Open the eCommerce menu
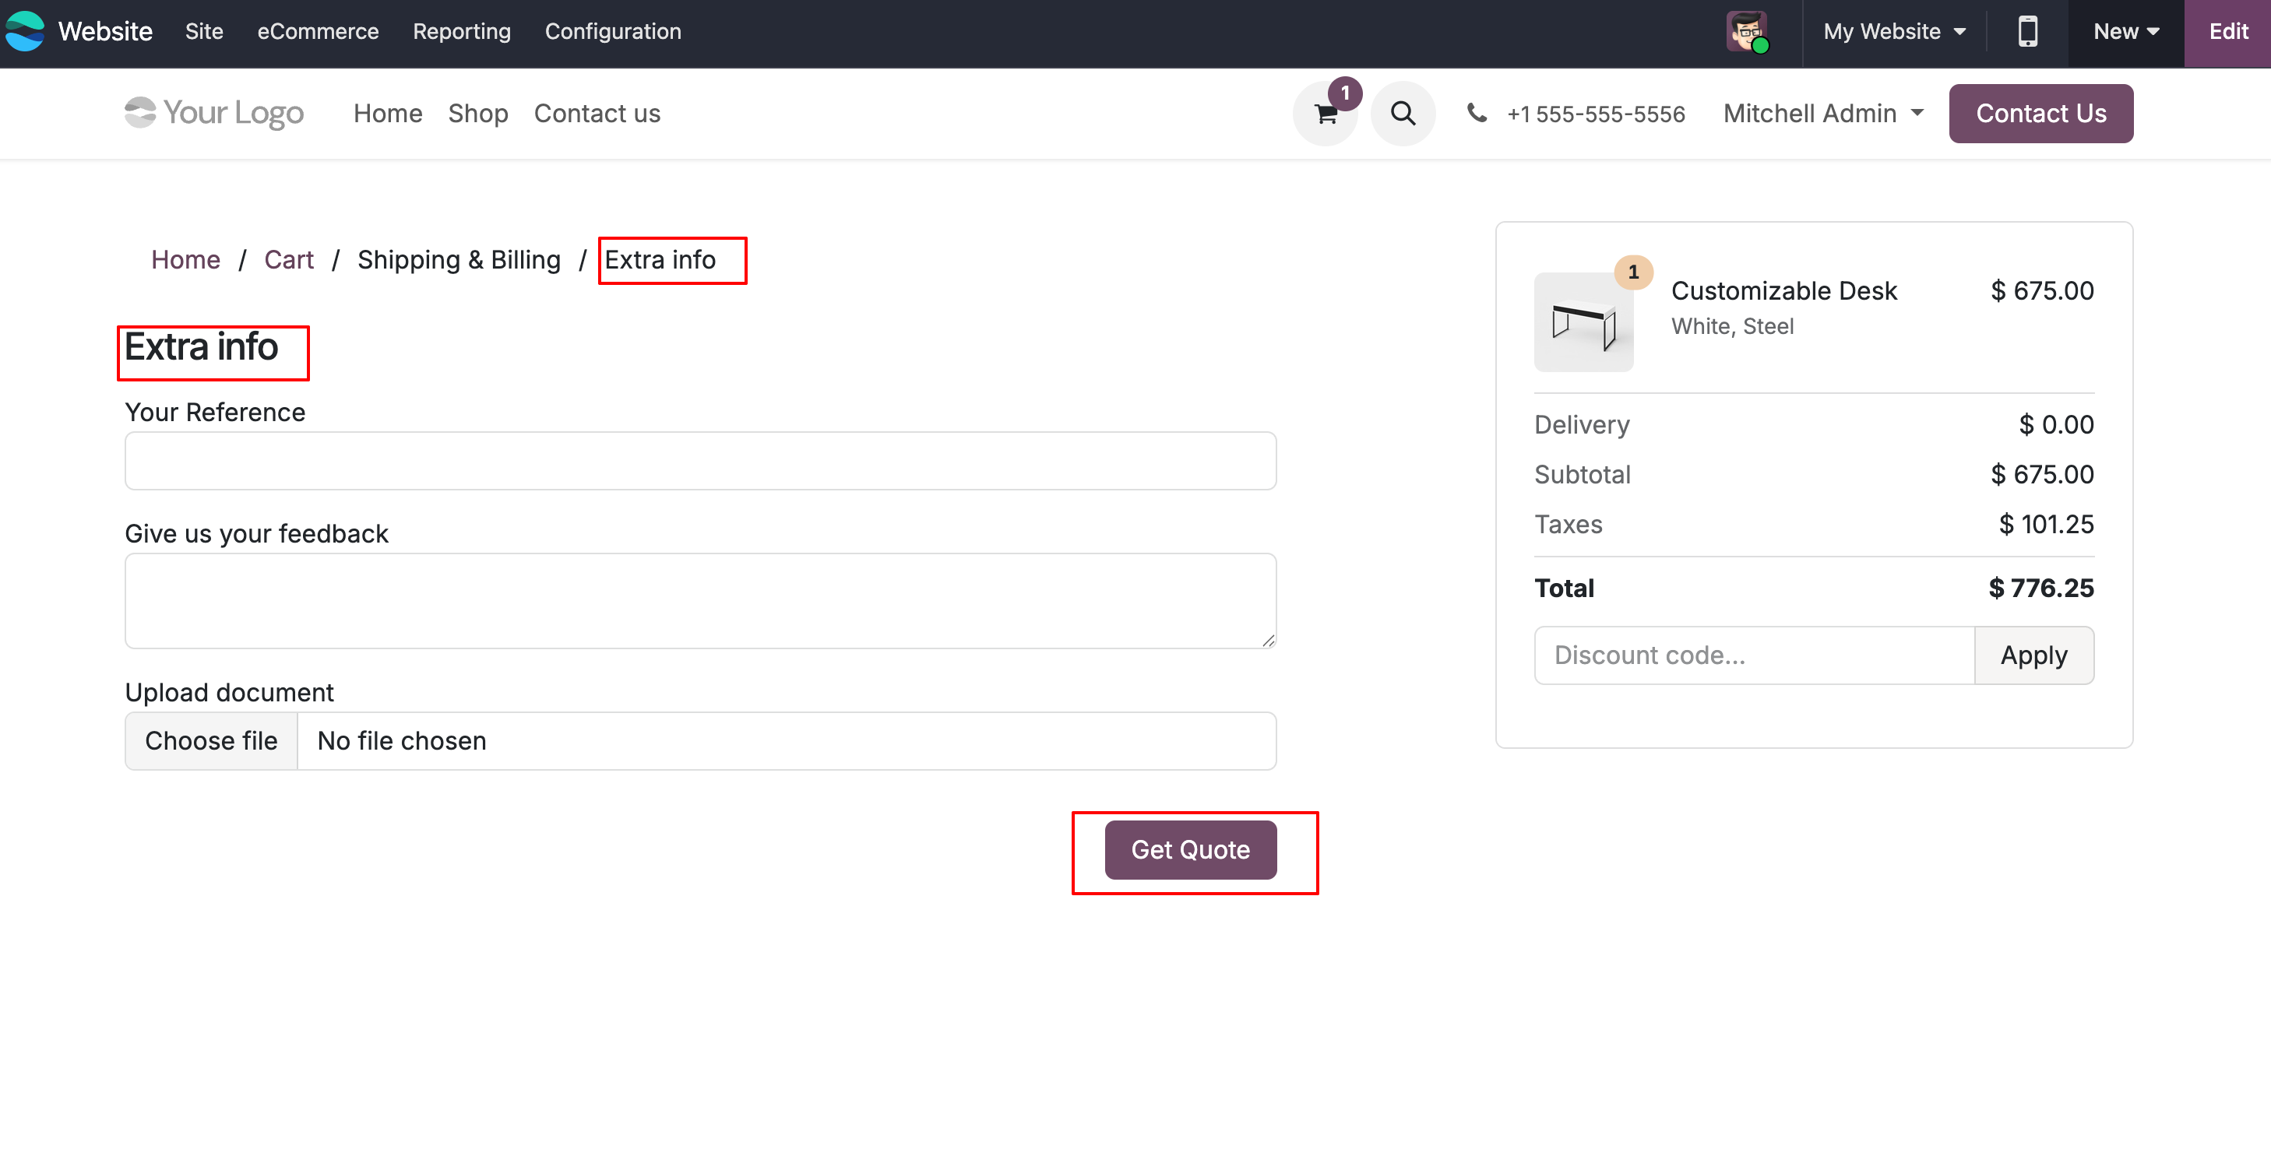Image resolution: width=2271 pixels, height=1163 pixels. (x=319, y=32)
